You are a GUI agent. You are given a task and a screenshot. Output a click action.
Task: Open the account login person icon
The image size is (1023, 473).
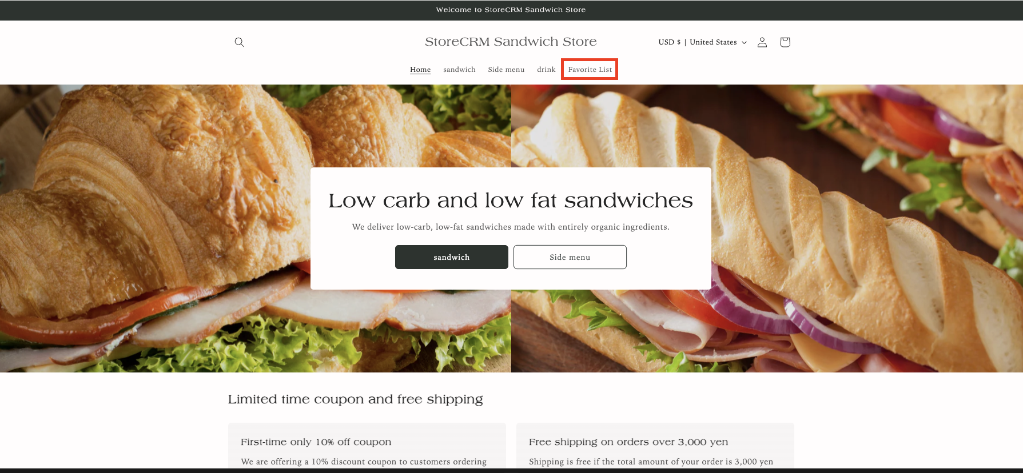[762, 42]
